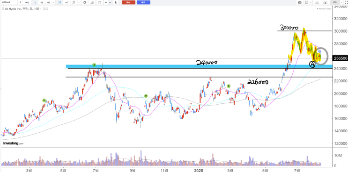The image size is (348, 172).
Task: Expand the indicators dropdown arrow
Action: point(79,2)
